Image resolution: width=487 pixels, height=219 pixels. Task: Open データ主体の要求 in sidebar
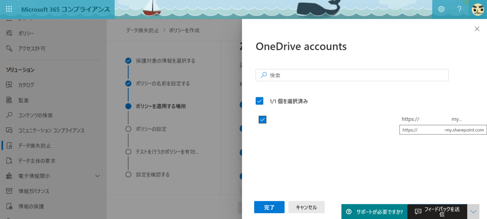(x=37, y=161)
